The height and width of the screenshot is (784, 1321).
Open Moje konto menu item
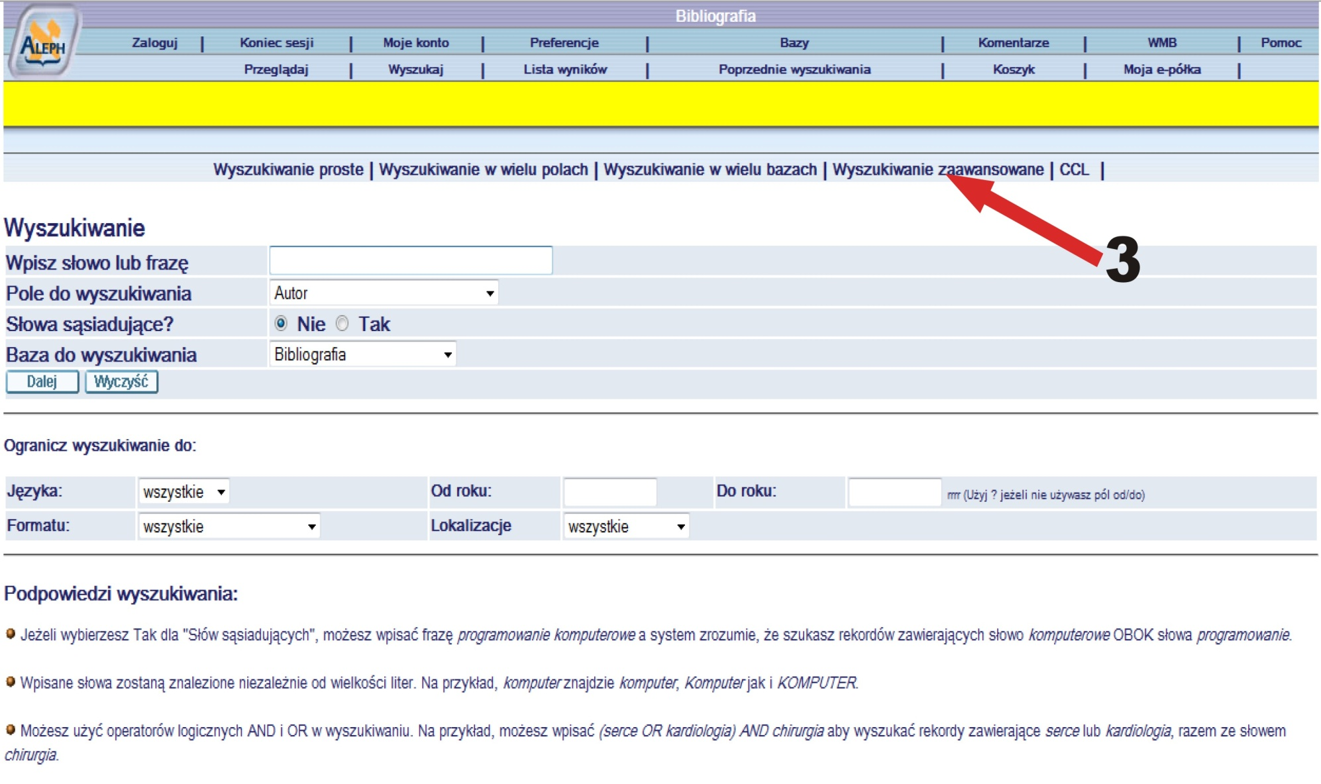[x=416, y=43]
